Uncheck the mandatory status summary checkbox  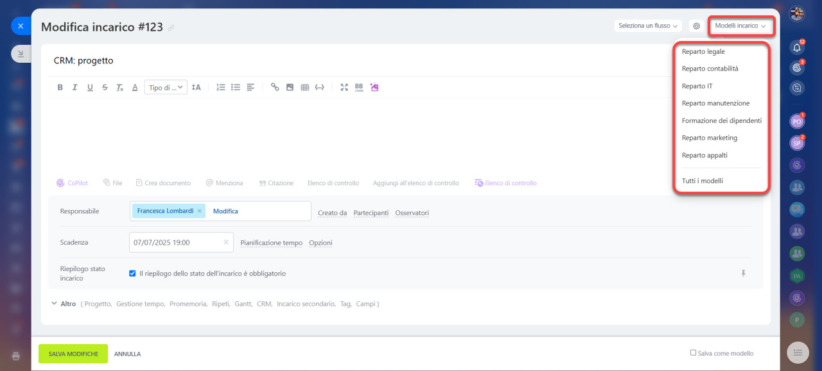[133, 273]
